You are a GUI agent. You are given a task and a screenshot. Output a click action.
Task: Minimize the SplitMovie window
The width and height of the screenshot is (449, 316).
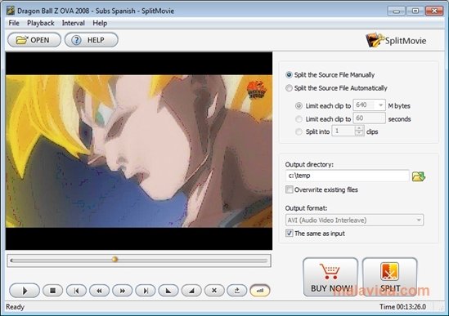click(397, 11)
